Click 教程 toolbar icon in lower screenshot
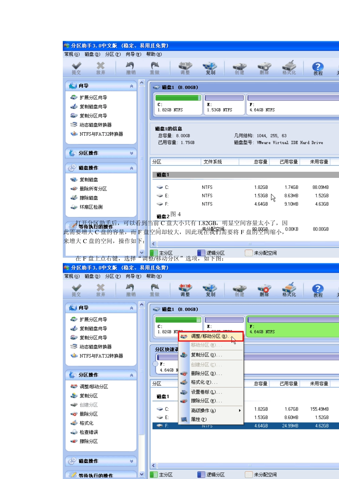The image size is (339, 479). [318, 290]
